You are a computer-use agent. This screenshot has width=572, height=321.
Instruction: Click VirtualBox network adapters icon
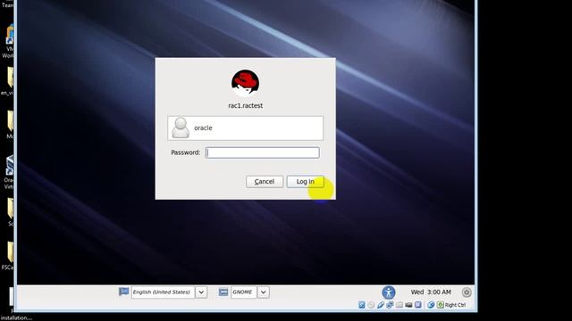click(x=390, y=305)
